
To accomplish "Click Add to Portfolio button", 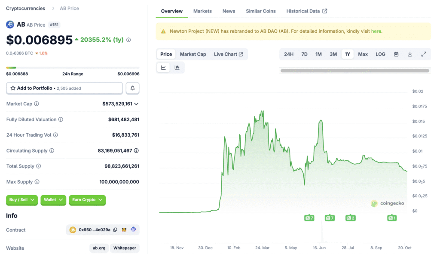I will tap(64, 88).
